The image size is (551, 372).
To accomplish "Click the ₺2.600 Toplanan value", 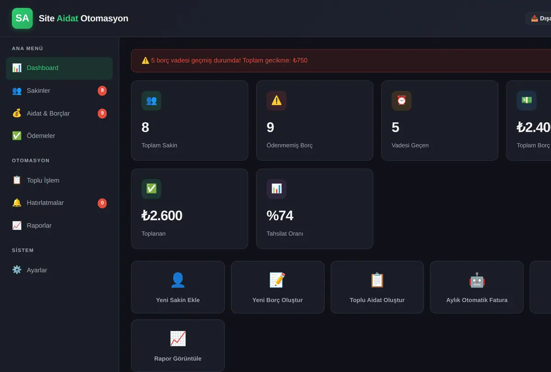I will point(162,216).
